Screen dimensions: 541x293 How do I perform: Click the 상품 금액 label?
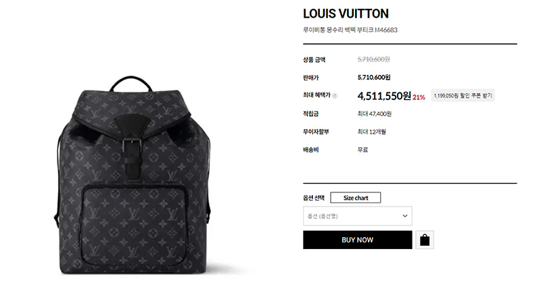(314, 59)
